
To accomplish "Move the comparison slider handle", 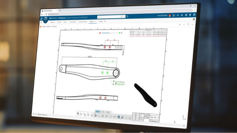I will [x=110, y=33].
